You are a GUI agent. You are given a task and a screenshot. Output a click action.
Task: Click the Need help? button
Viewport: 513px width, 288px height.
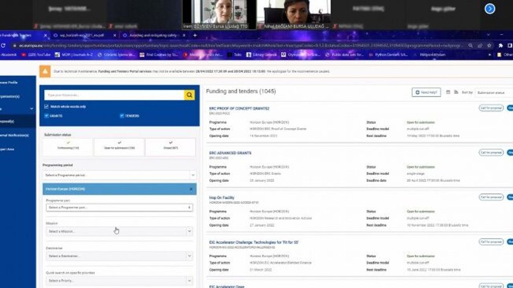point(426,92)
